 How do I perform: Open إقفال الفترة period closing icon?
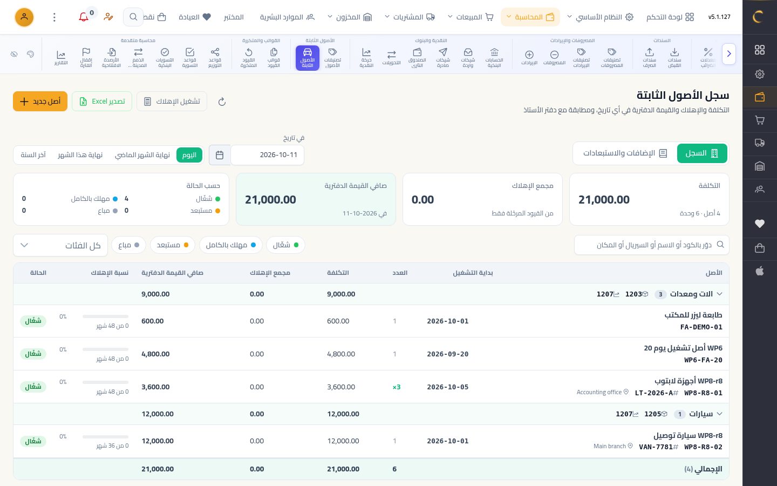coord(86,58)
